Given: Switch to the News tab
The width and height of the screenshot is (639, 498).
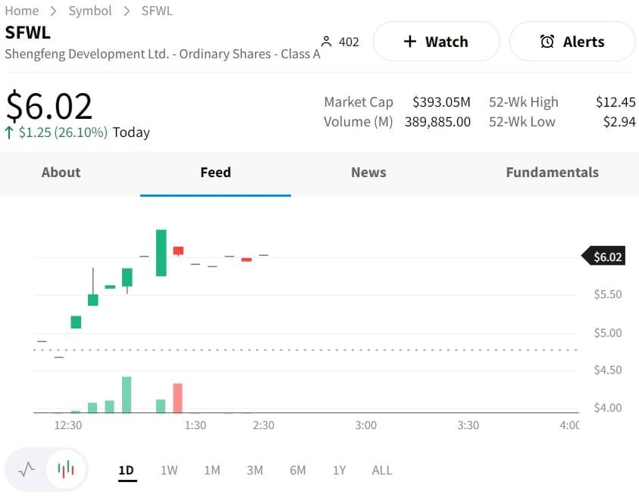Looking at the screenshot, I should pyautogui.click(x=368, y=173).
